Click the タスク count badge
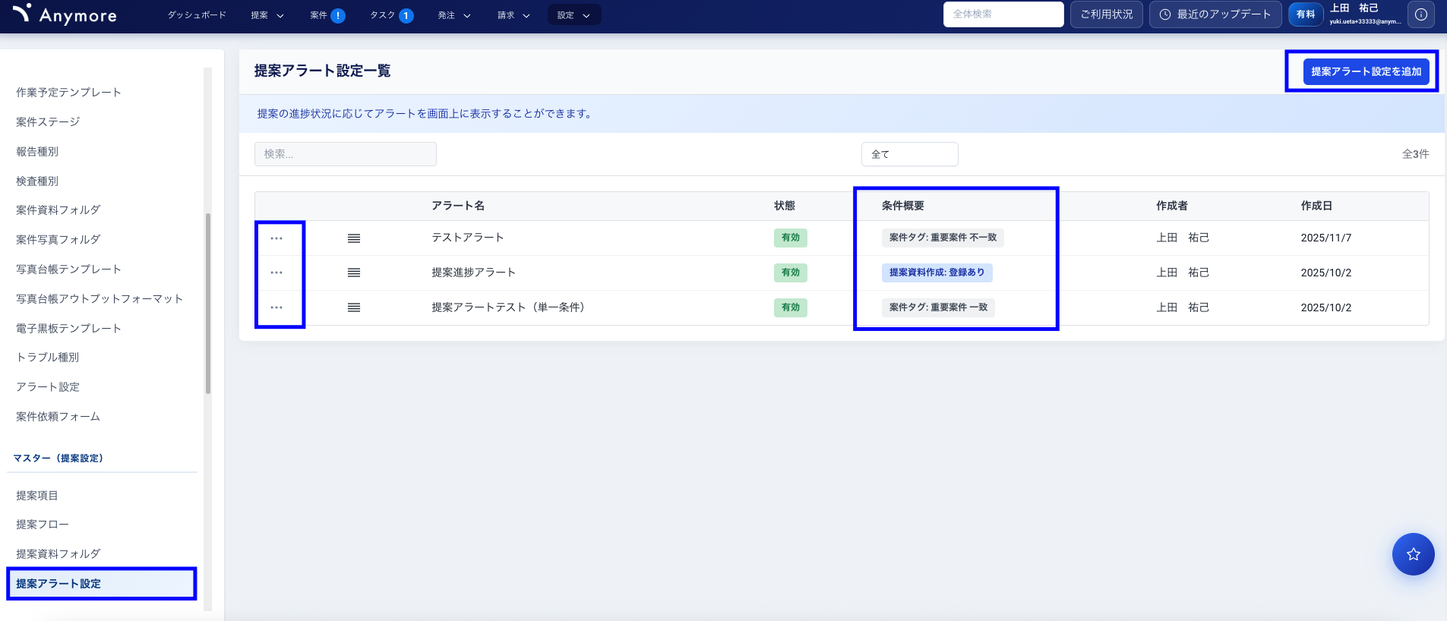 pyautogui.click(x=406, y=15)
